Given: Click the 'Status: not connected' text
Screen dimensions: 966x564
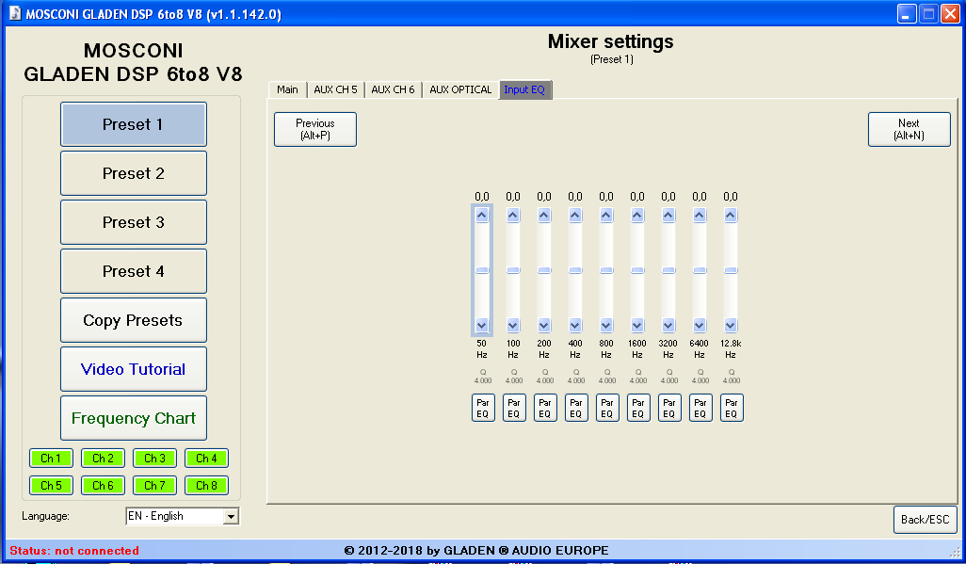Looking at the screenshot, I should click(74, 551).
